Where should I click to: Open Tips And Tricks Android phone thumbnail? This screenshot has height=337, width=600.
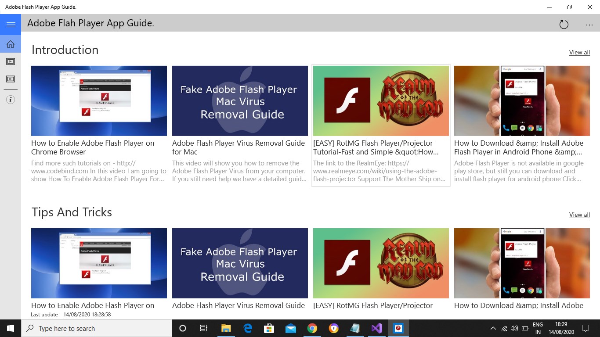tap(522, 263)
